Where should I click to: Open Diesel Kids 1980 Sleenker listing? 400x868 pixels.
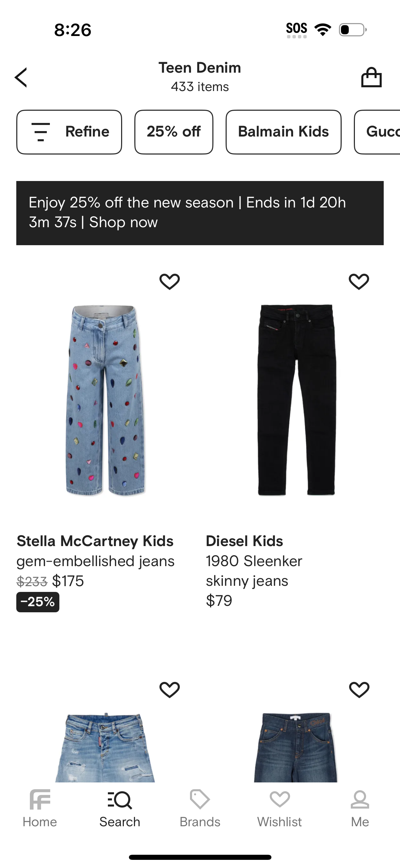(254, 561)
